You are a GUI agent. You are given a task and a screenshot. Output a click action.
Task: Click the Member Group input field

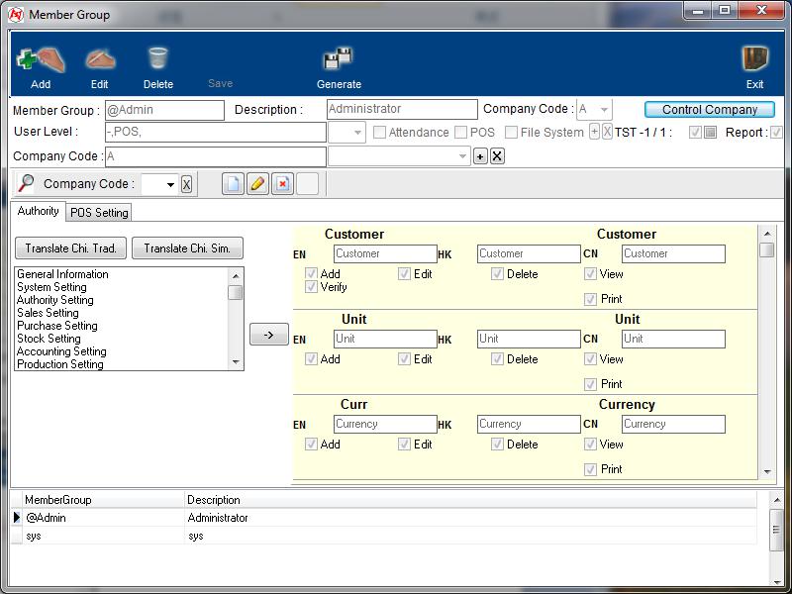pyautogui.click(x=164, y=110)
